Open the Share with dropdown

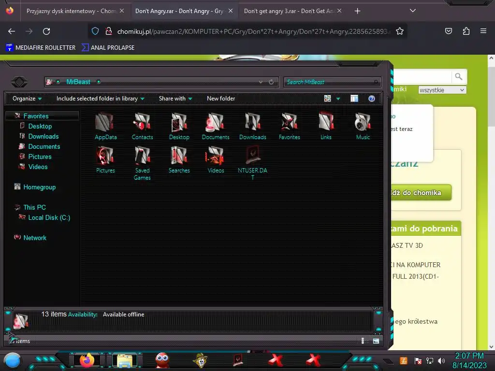(175, 99)
